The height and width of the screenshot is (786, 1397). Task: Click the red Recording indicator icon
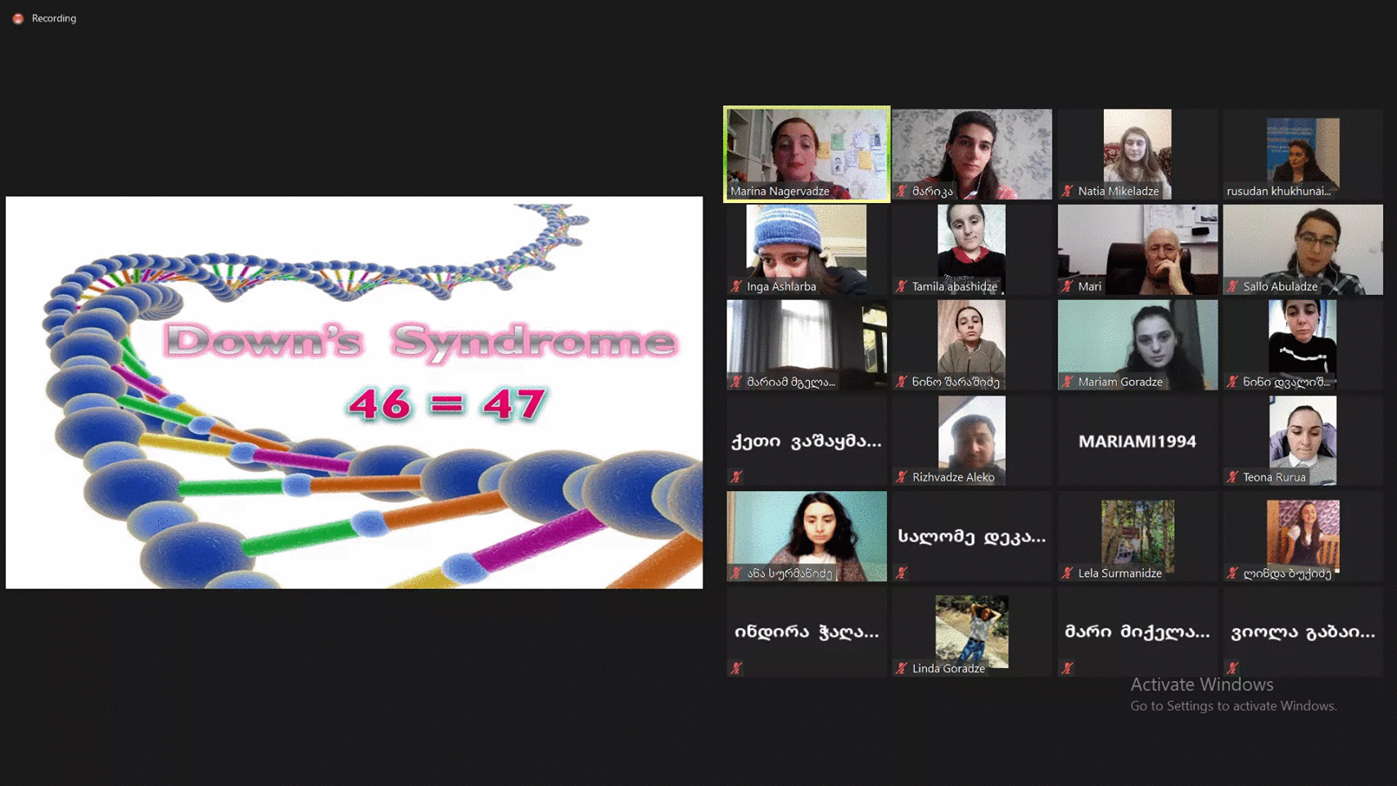pyautogui.click(x=18, y=19)
